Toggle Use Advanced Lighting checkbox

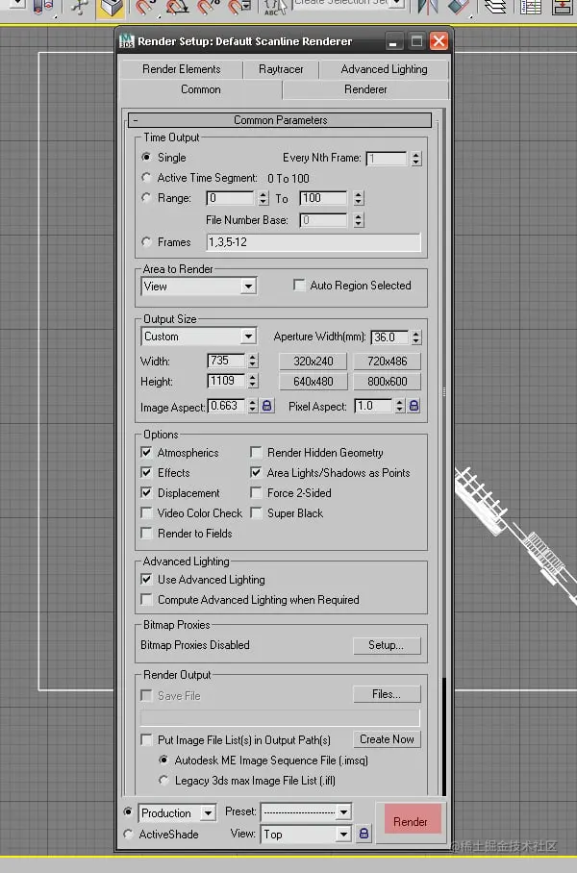[146, 579]
